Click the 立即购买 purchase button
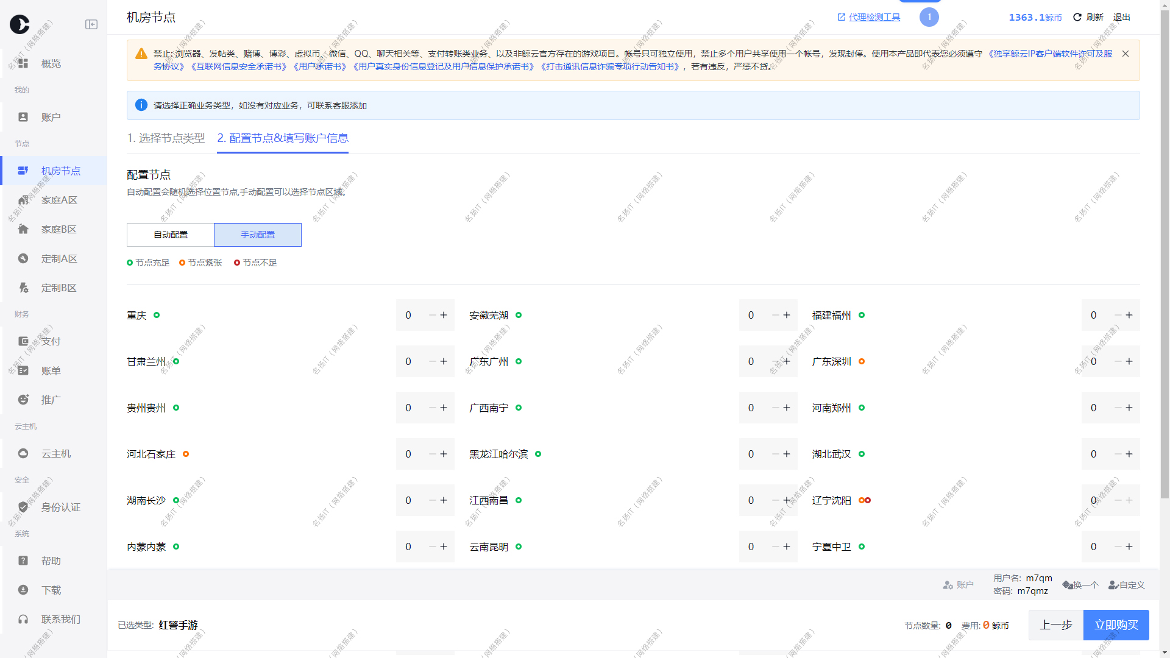1170x658 pixels. tap(1116, 624)
